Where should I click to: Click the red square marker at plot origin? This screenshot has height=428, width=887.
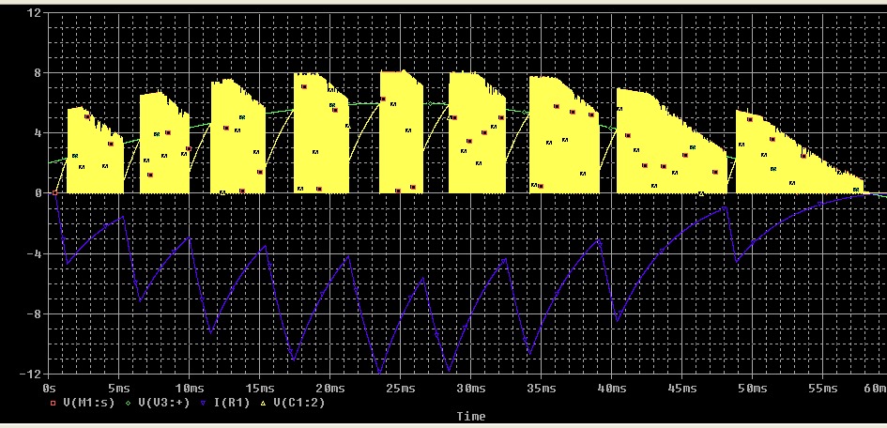click(x=54, y=192)
